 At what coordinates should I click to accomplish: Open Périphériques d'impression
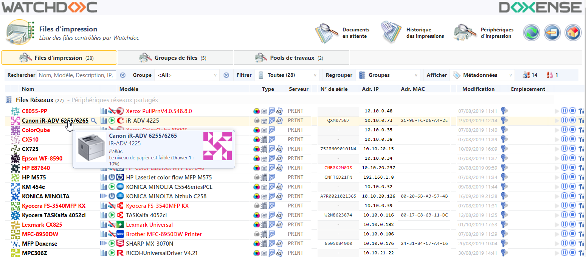tap(484, 33)
